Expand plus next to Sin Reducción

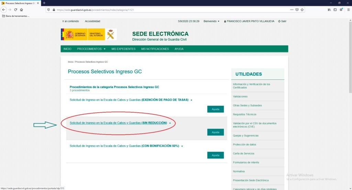pyautogui.click(x=170, y=123)
